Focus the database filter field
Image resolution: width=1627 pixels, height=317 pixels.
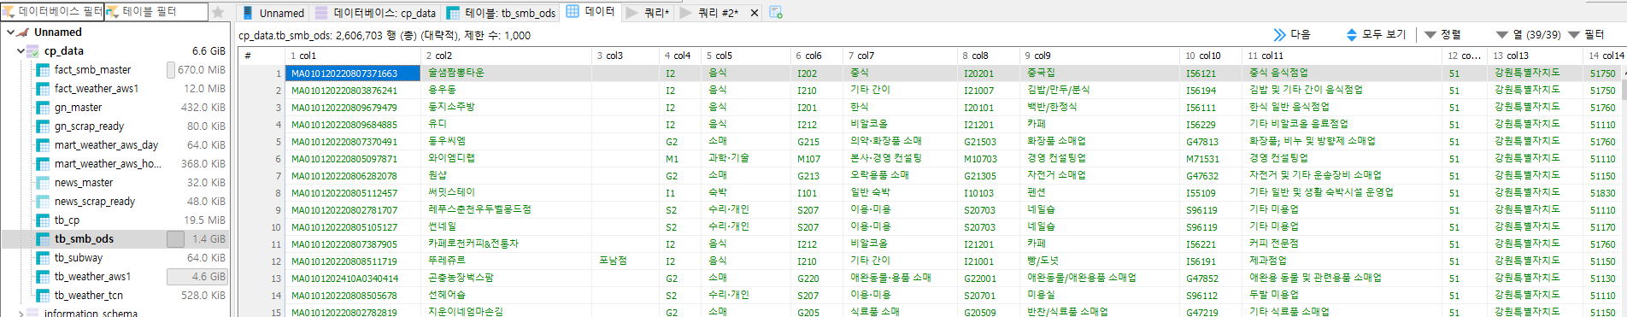[52, 12]
